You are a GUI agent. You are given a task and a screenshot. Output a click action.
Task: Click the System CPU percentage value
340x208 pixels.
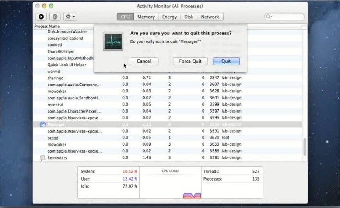click(130, 171)
